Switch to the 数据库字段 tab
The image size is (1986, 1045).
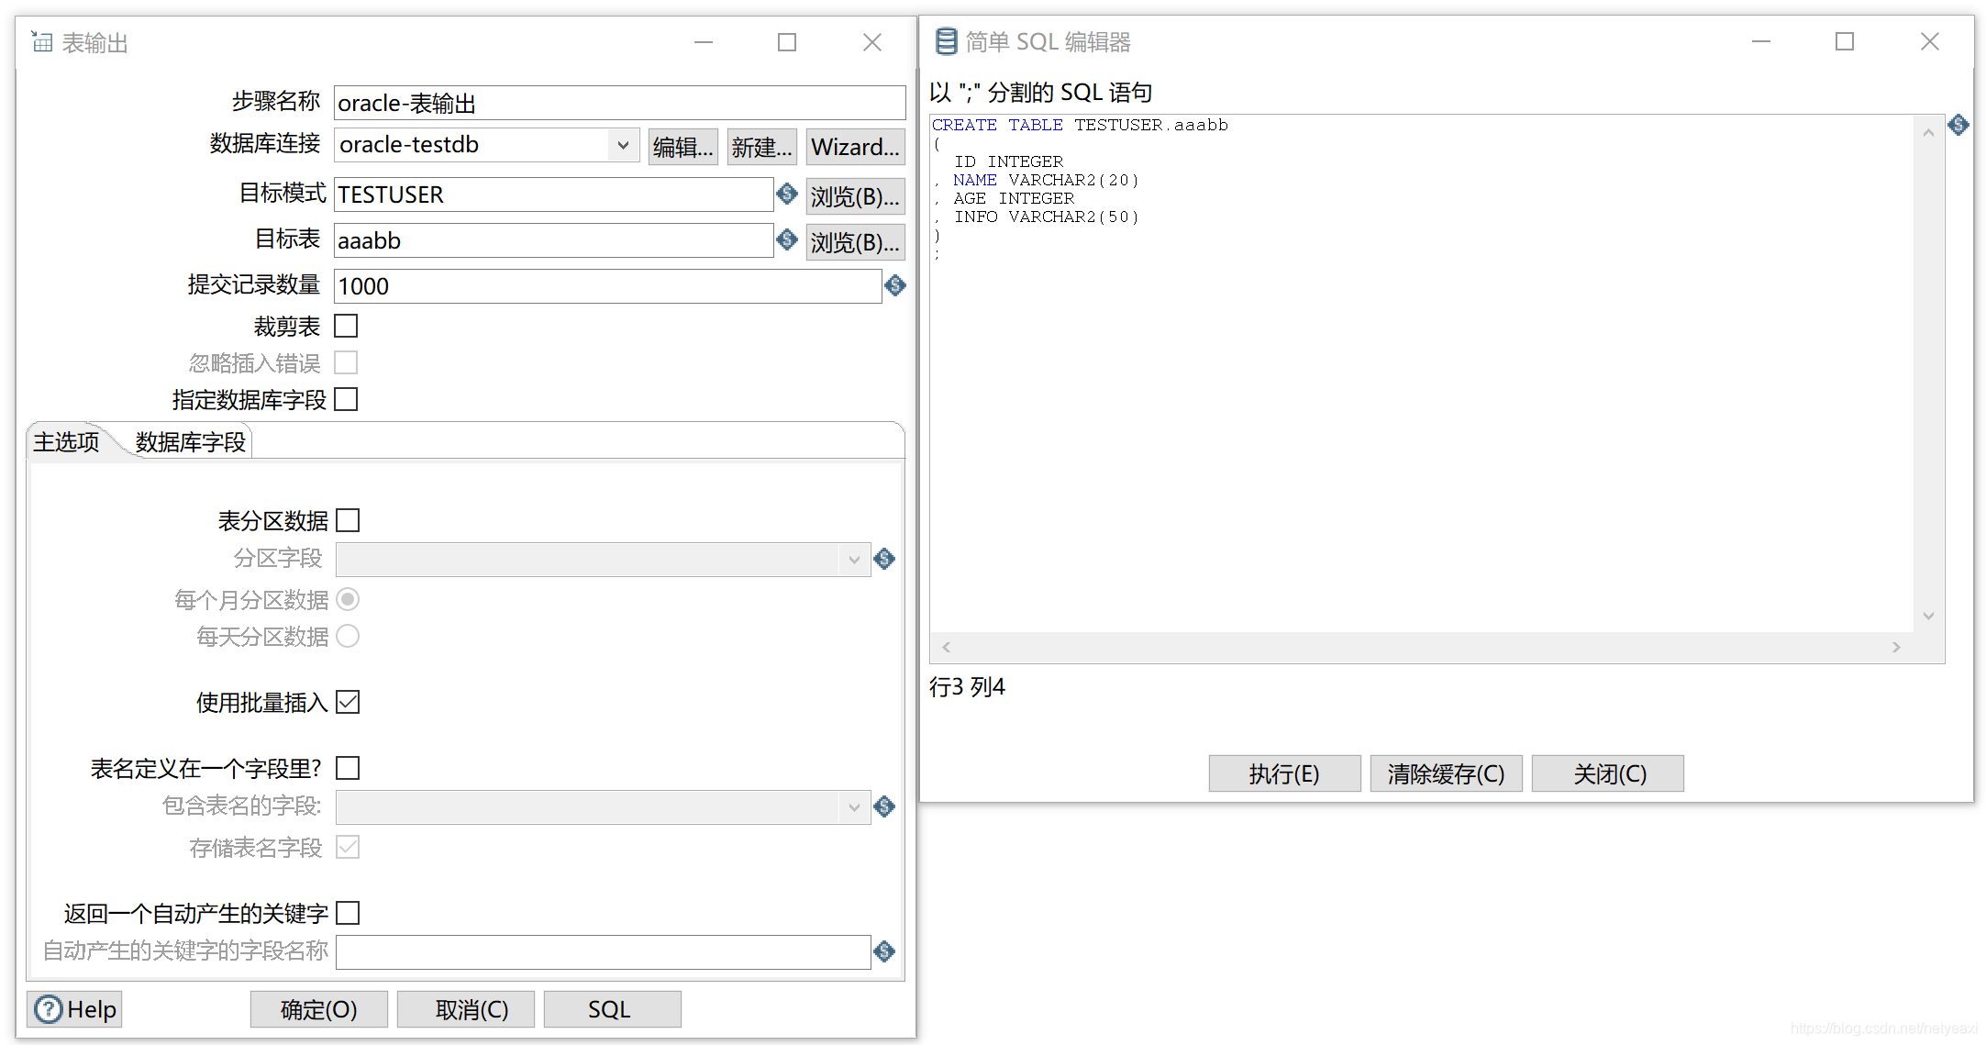pos(191,442)
